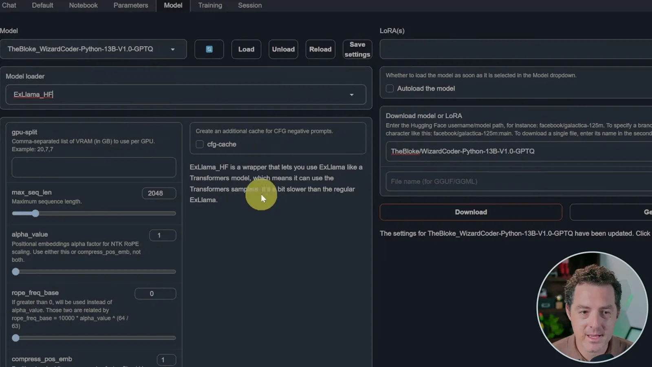
Task: Click the Save settings button
Action: (357, 49)
